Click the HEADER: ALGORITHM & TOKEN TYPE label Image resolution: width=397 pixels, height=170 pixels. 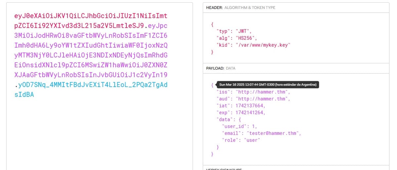(x=241, y=8)
